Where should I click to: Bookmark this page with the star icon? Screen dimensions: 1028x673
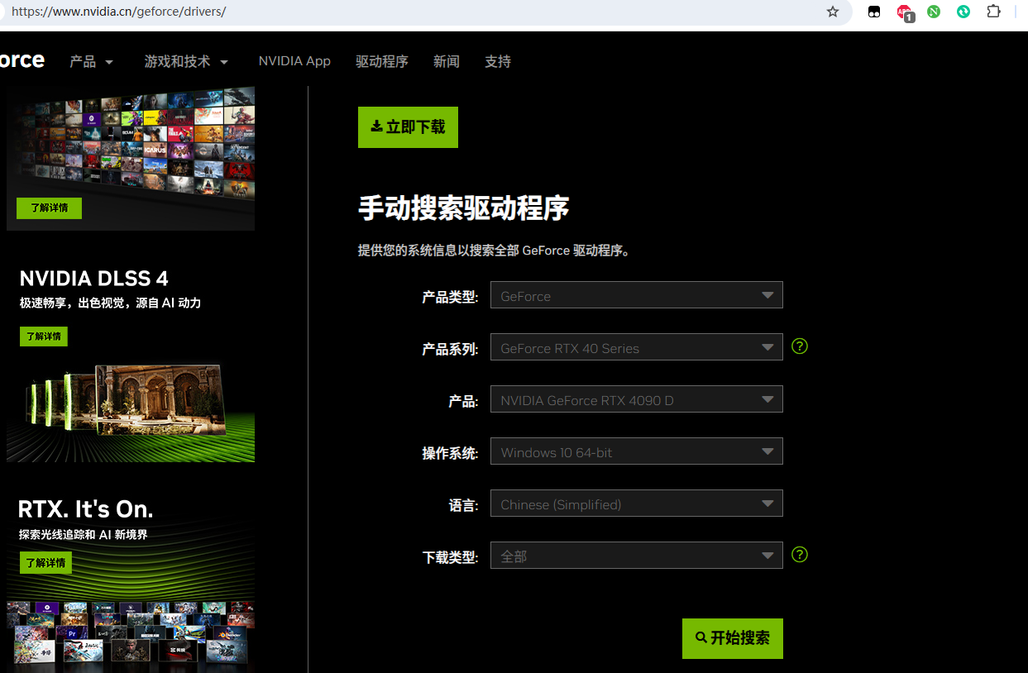click(x=833, y=12)
